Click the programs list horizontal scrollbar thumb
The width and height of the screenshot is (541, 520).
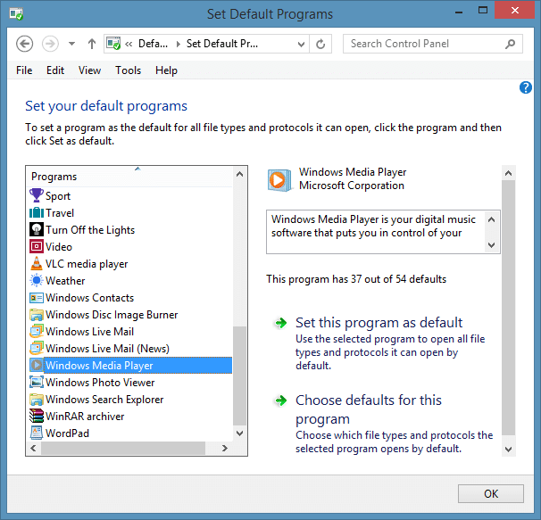pyautogui.click(x=123, y=449)
